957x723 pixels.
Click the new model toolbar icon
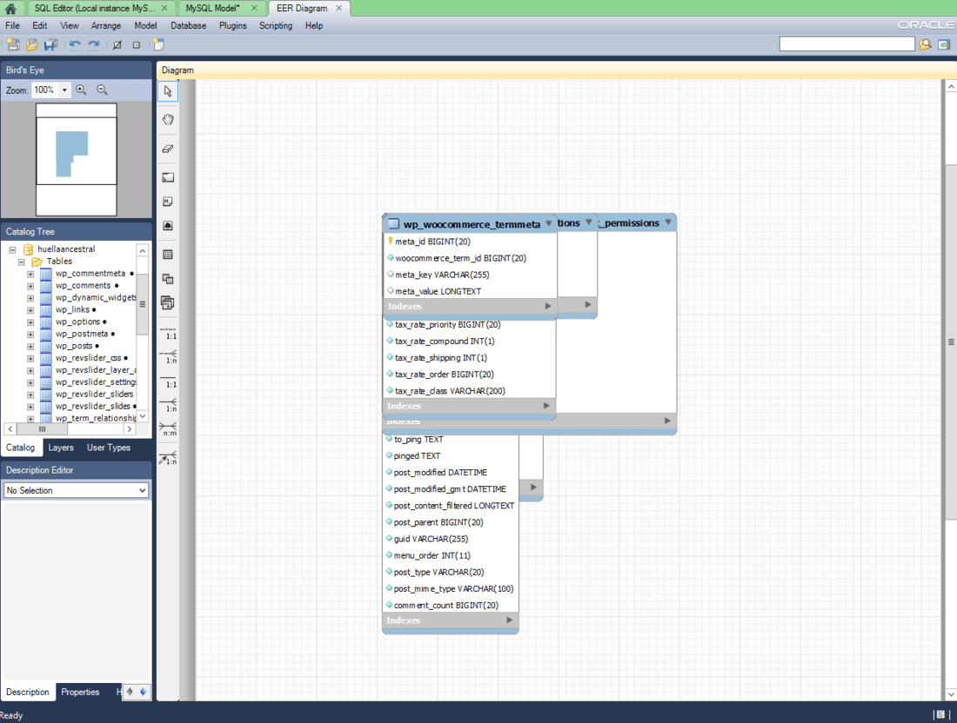(13, 44)
